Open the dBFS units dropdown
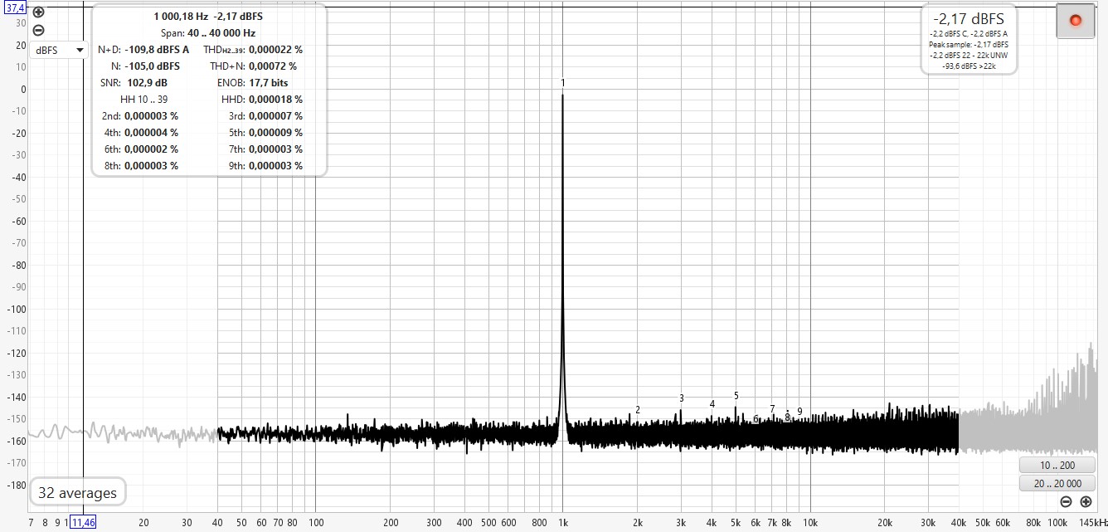Image resolution: width=1108 pixels, height=532 pixels. (x=59, y=51)
